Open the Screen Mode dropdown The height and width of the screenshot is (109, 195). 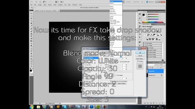coord(63,2)
